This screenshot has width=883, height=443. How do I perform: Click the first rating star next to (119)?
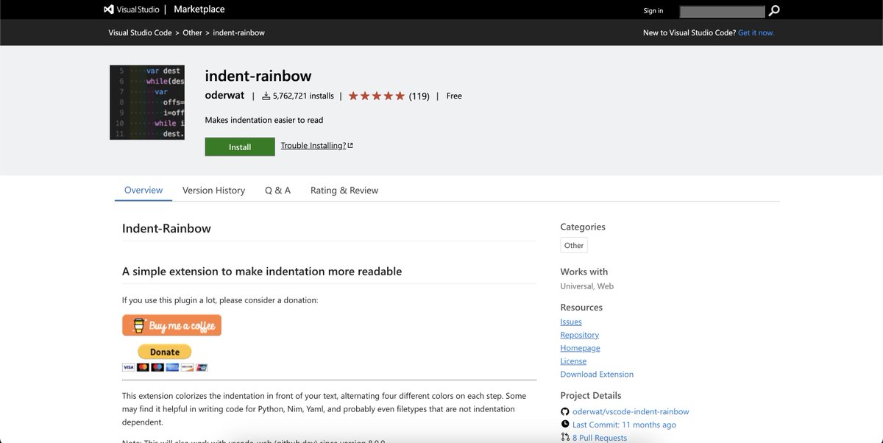tap(352, 95)
